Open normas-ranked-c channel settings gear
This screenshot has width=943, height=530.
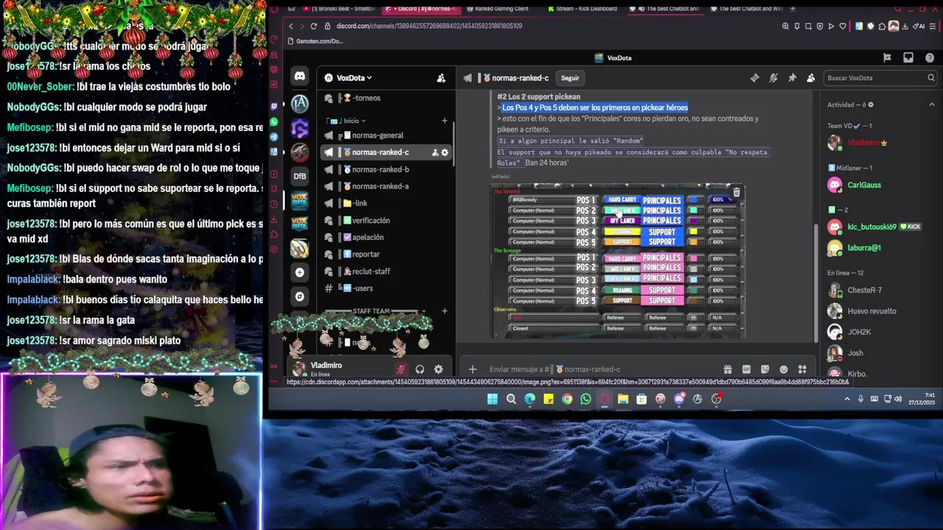click(444, 152)
